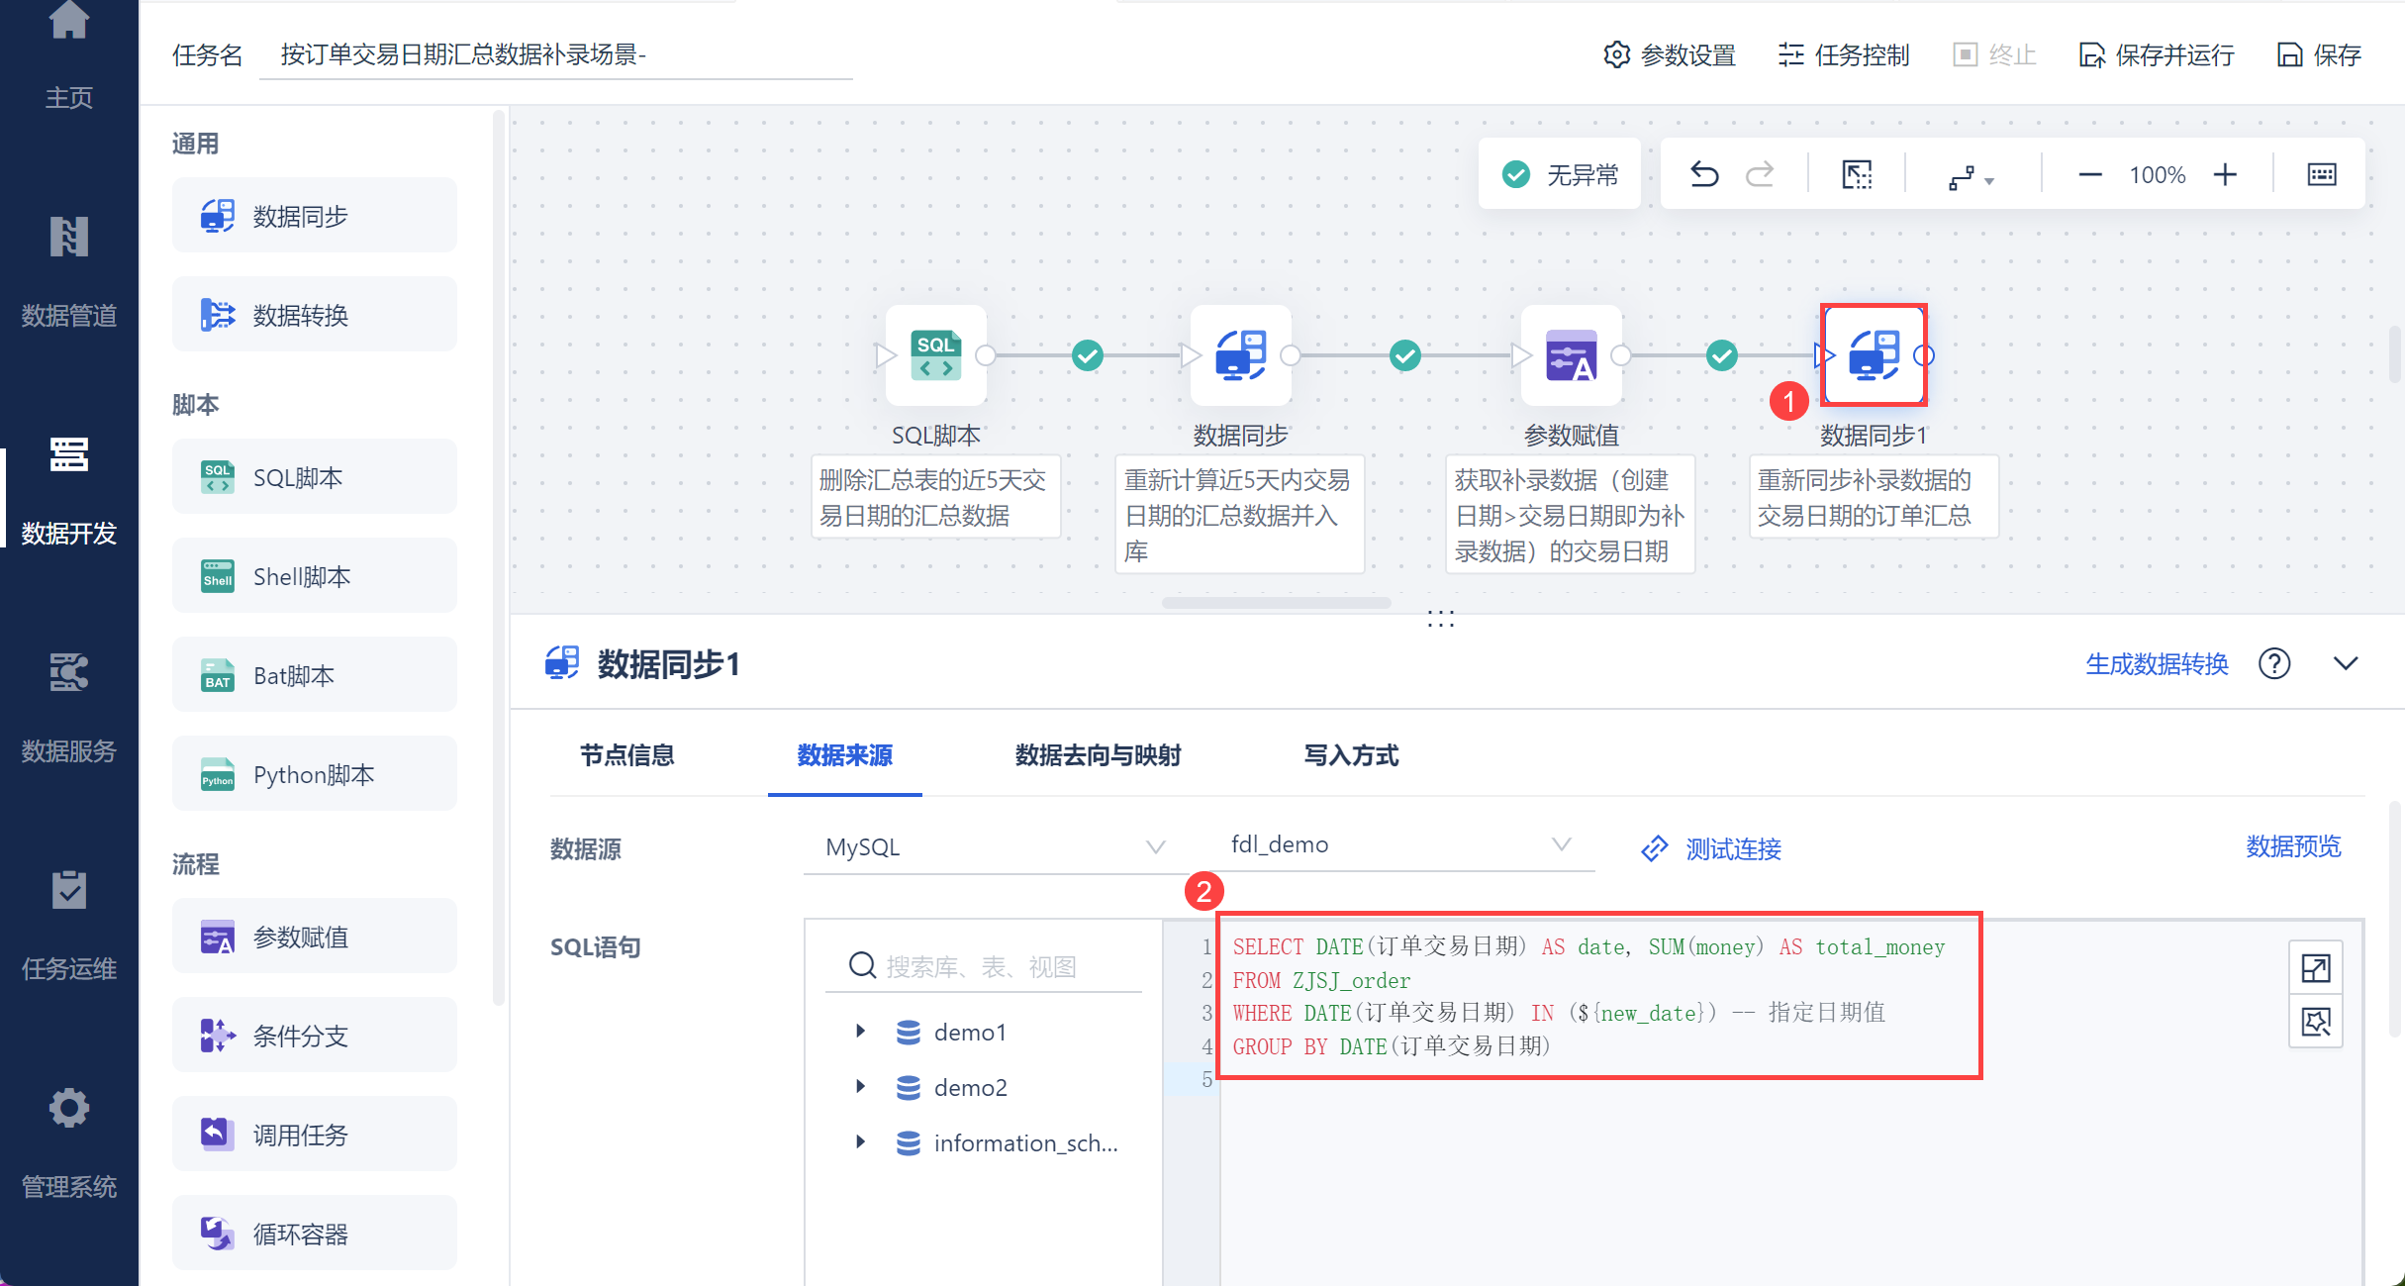Screen dimensions: 2405x1286
Task: Open the help question mark icon
Action: 2273,663
